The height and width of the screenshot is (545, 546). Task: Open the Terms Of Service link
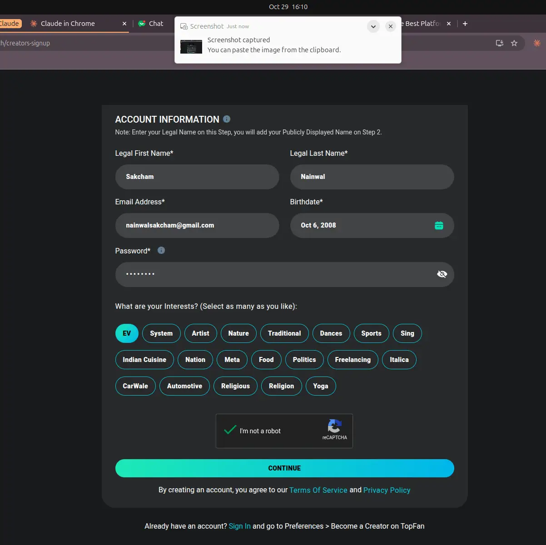pyautogui.click(x=318, y=490)
